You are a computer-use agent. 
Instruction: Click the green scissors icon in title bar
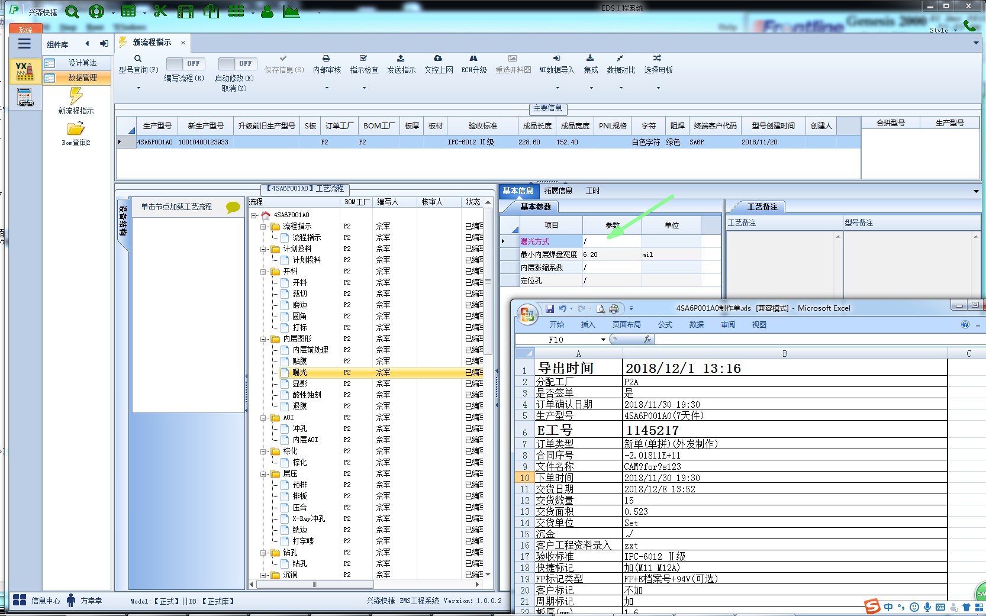tap(160, 11)
